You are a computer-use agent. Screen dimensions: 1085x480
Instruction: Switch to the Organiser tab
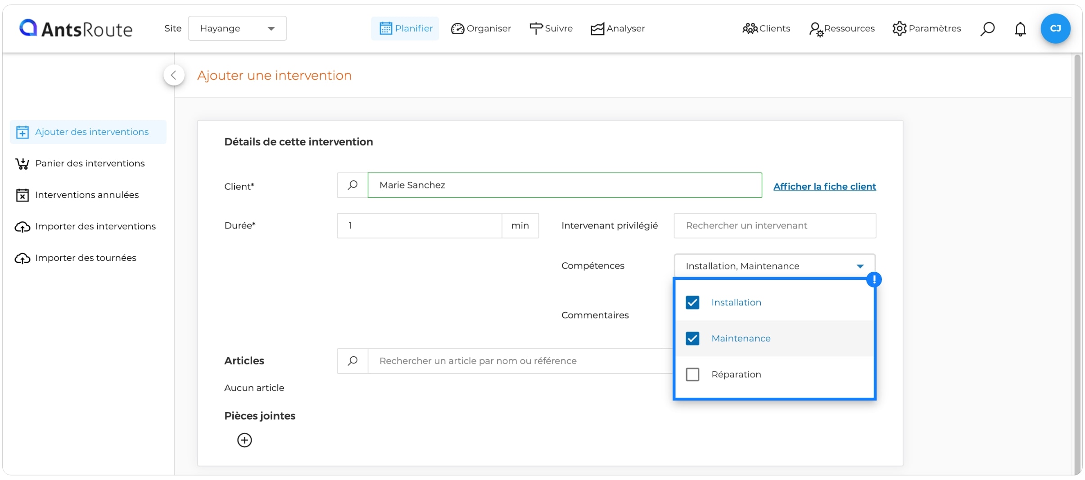tap(481, 28)
